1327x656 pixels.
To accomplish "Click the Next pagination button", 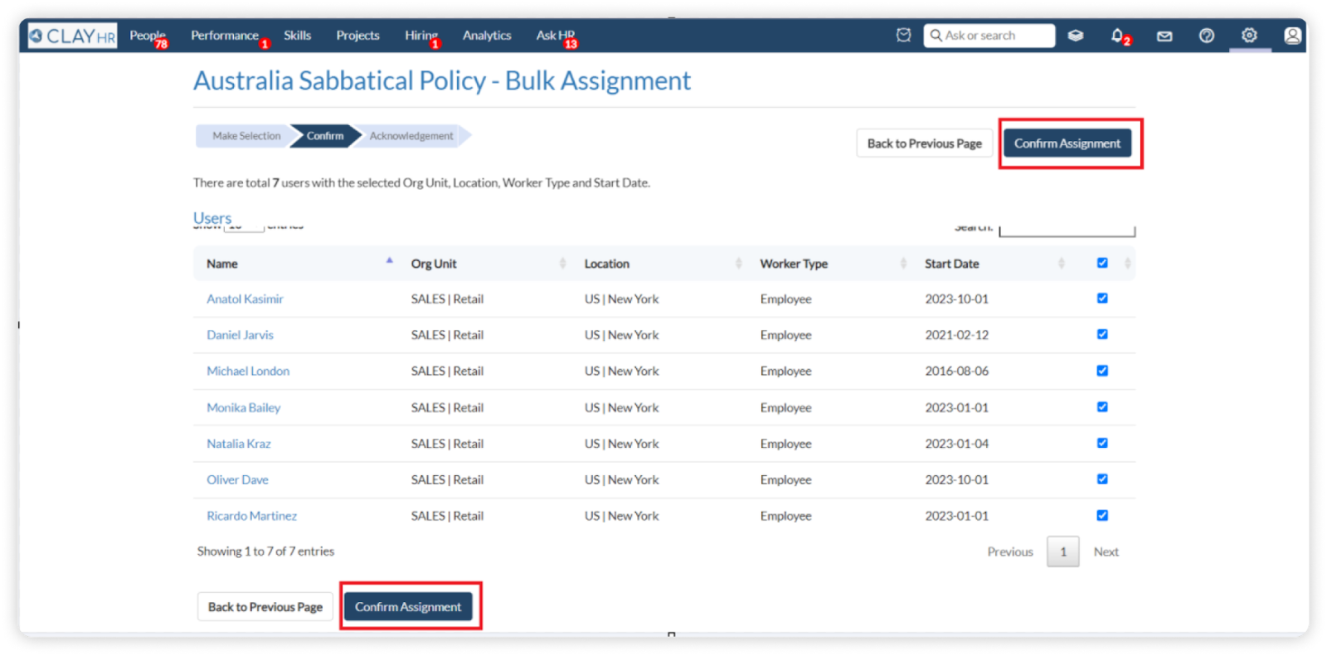I will pos(1106,552).
